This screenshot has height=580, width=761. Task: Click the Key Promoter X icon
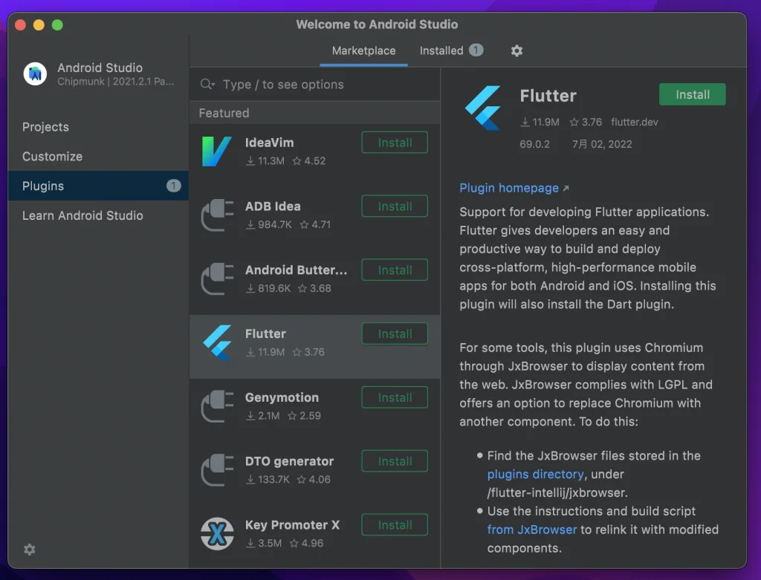pos(217,533)
